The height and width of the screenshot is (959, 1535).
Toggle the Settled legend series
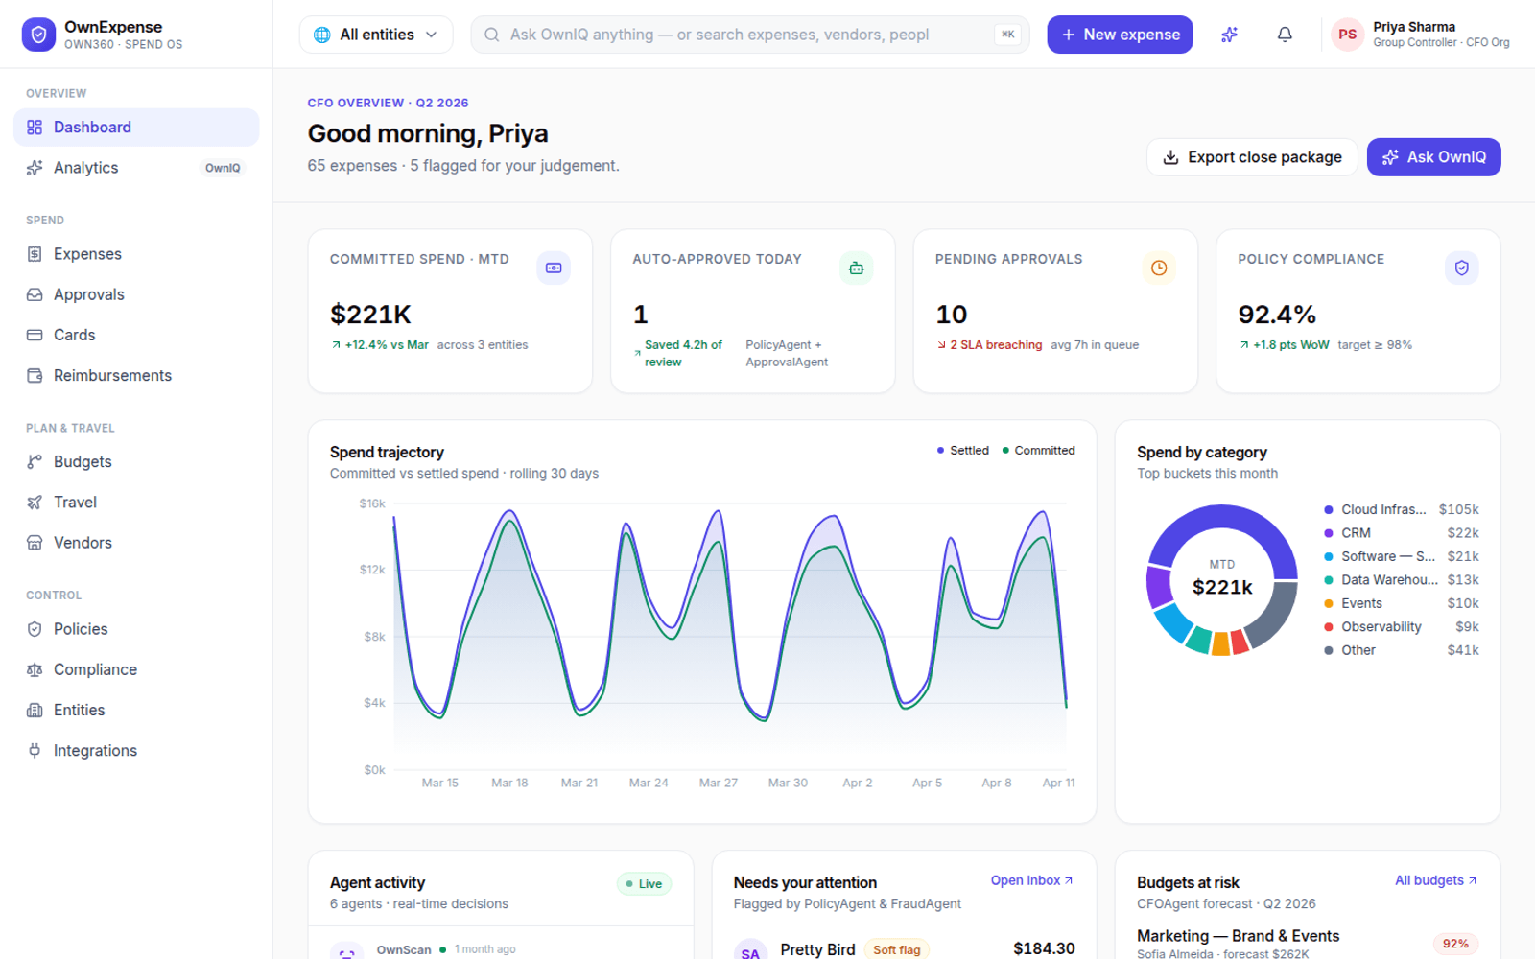(x=963, y=451)
